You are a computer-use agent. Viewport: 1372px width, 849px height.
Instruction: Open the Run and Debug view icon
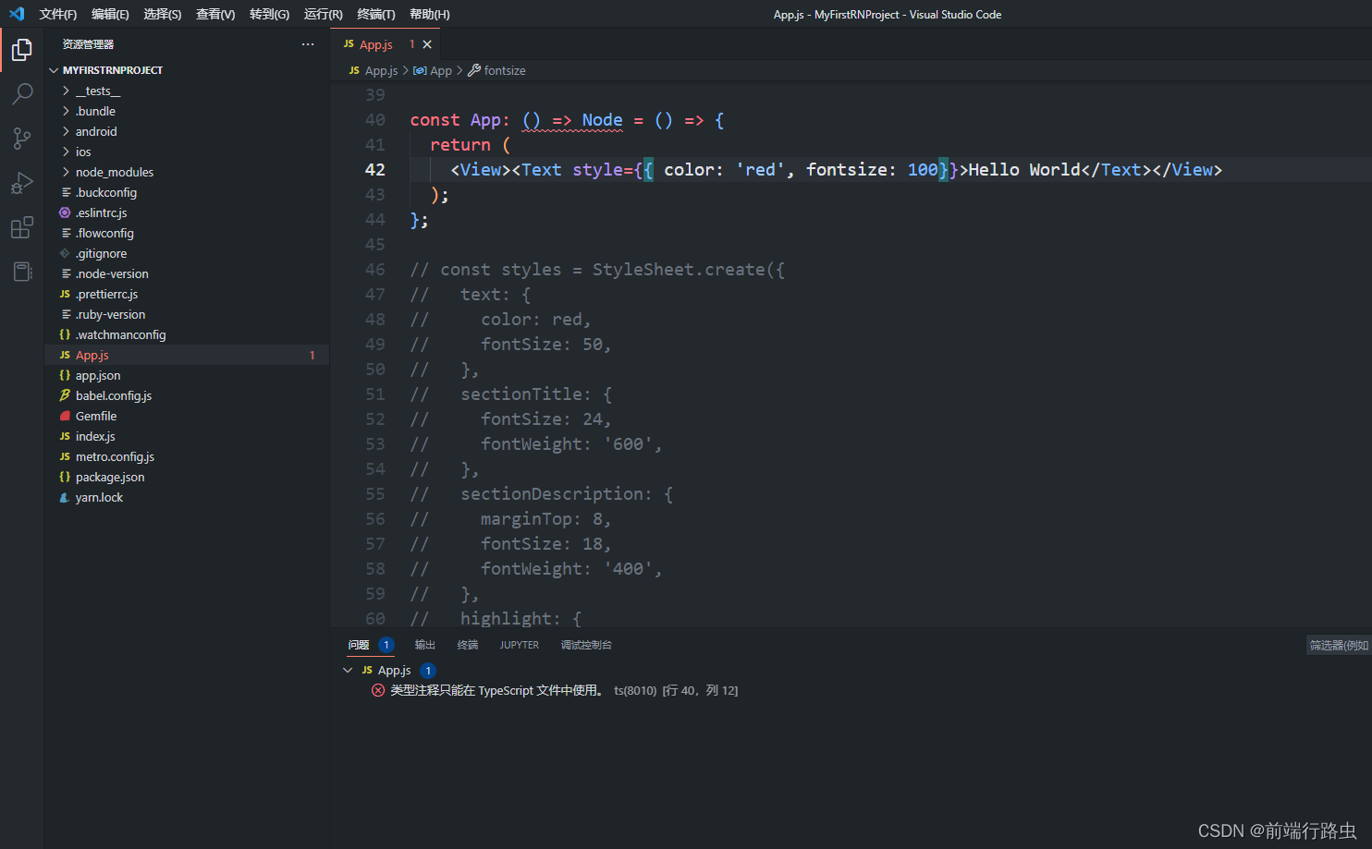[21, 183]
